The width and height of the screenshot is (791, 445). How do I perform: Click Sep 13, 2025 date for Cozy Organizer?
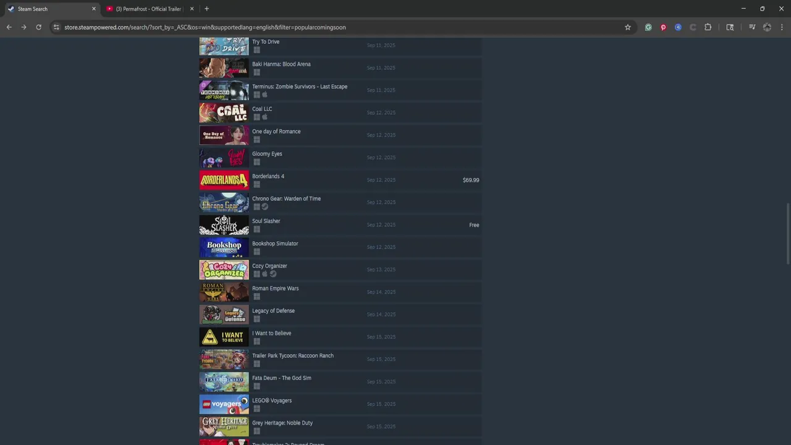click(x=381, y=269)
